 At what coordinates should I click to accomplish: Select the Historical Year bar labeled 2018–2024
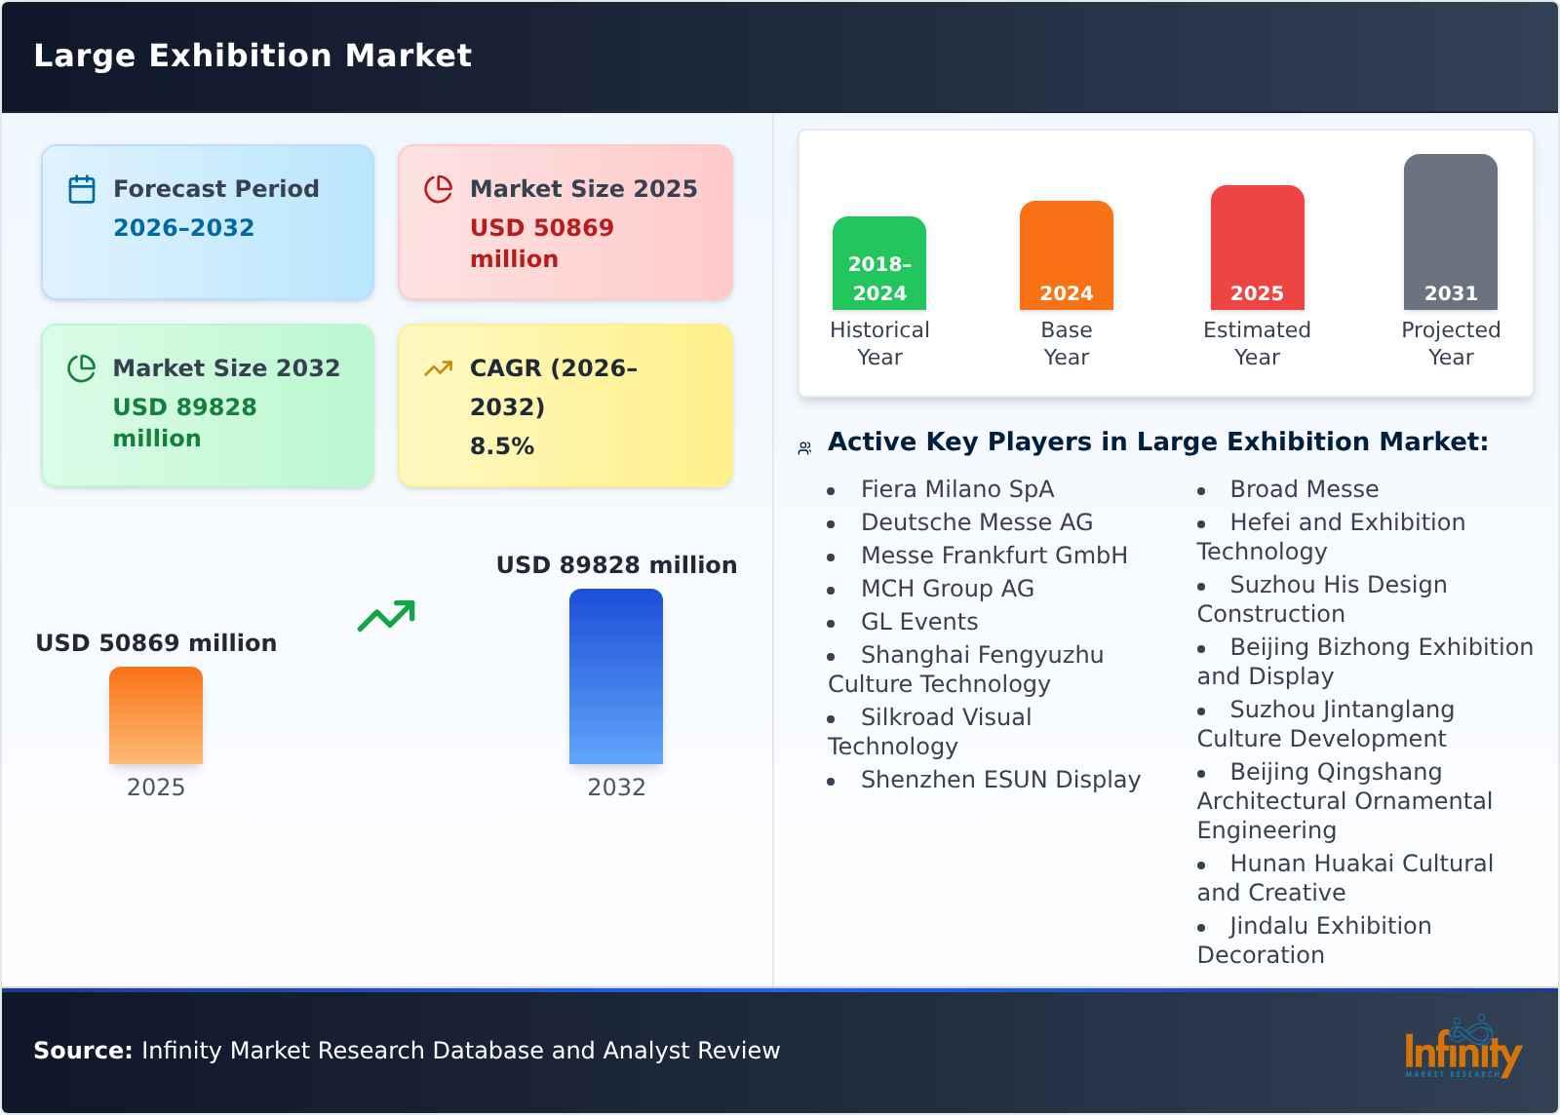pos(878,263)
